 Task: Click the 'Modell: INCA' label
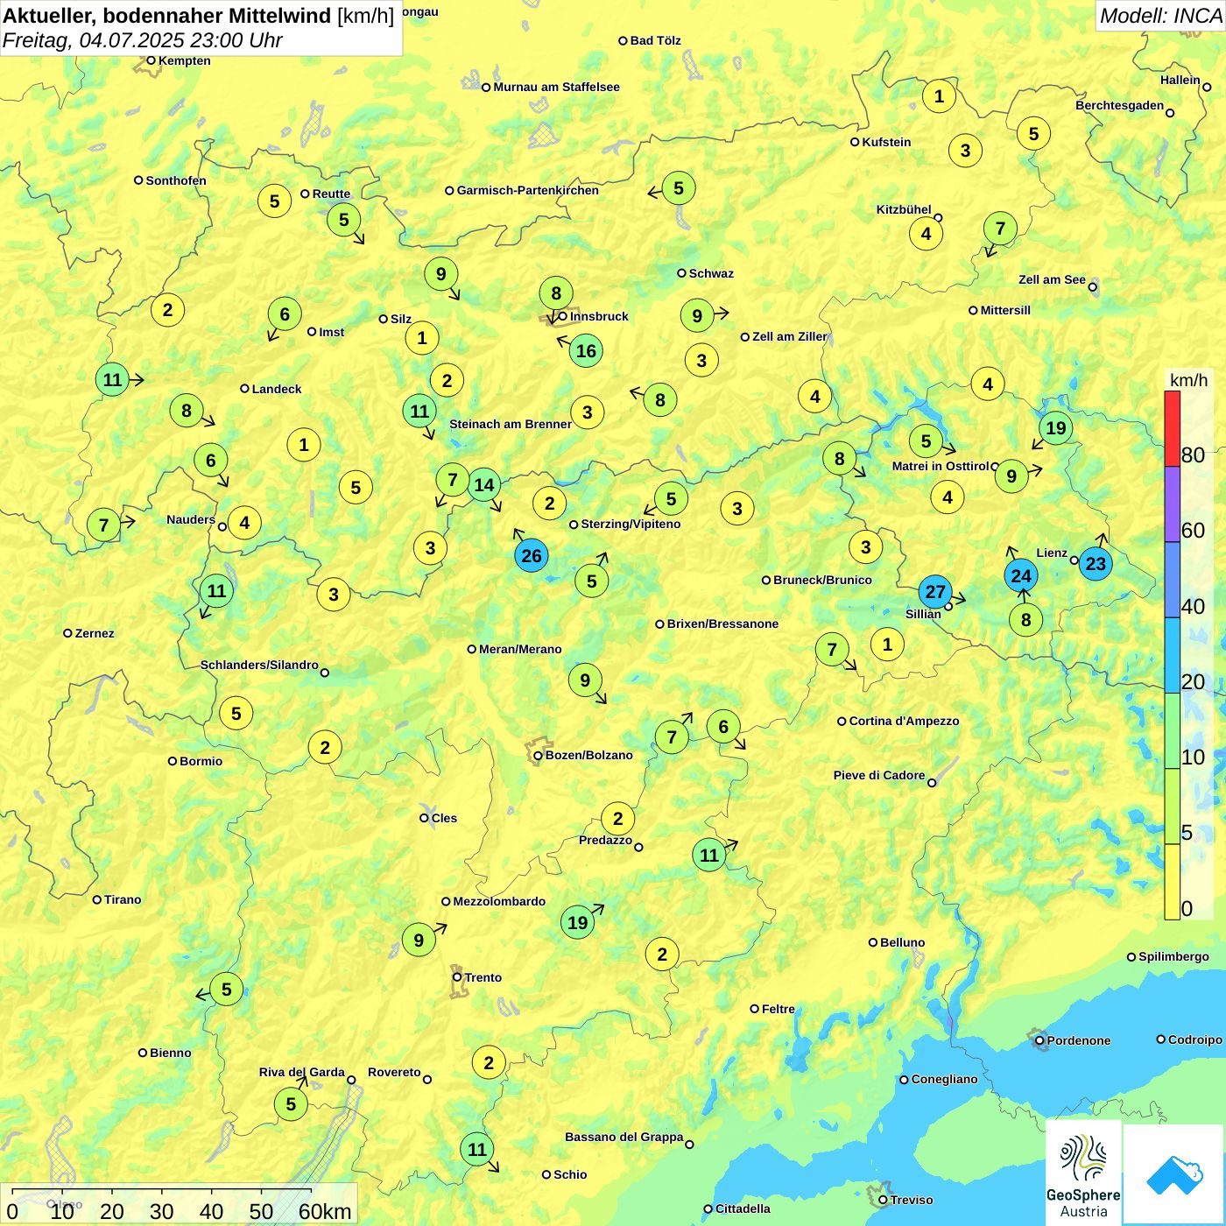click(1160, 15)
